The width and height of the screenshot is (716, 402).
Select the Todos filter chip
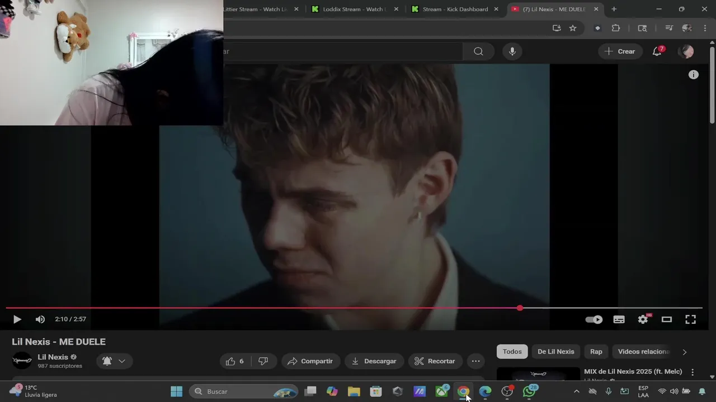click(512, 352)
